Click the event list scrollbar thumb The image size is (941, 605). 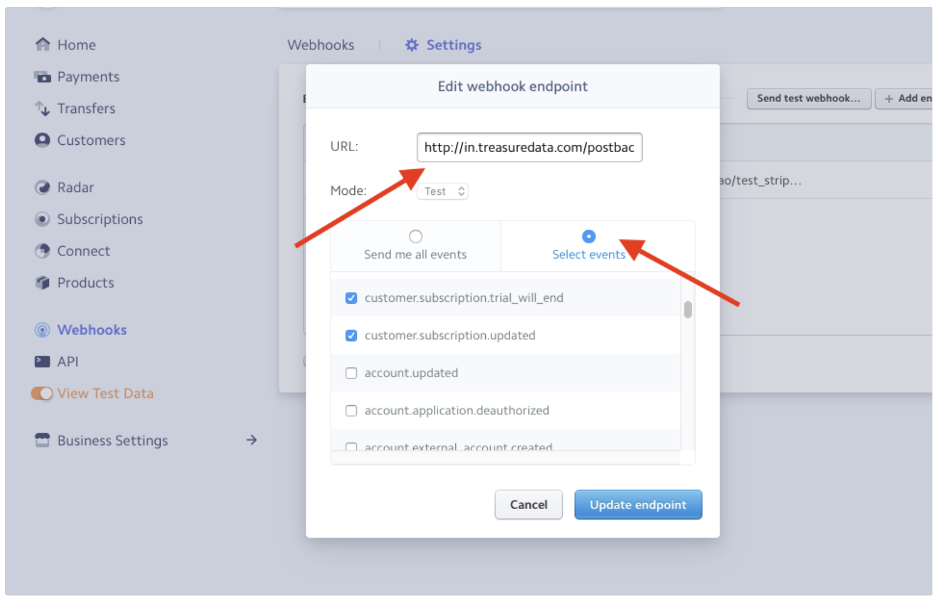point(688,310)
